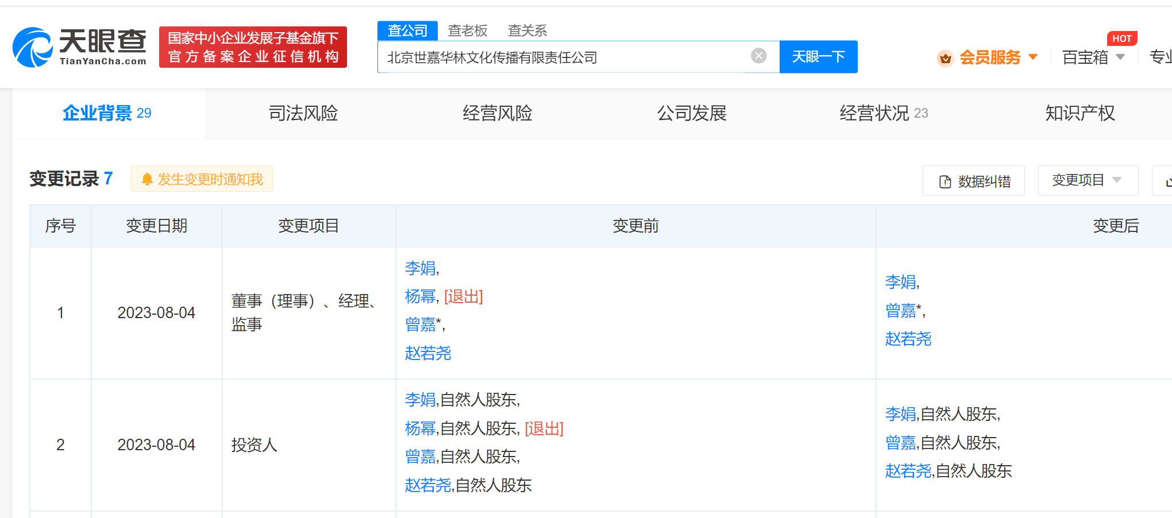
Task: Open the 知识产权 tab
Action: (x=1080, y=113)
